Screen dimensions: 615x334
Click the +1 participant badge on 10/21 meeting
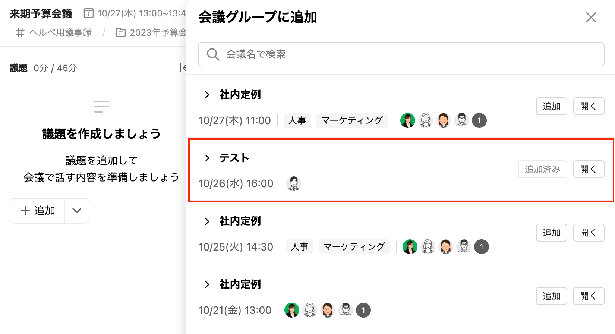363,310
